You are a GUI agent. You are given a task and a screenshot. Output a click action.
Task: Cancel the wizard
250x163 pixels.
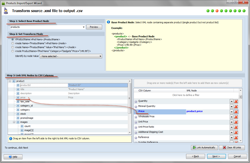[x=237, y=156]
